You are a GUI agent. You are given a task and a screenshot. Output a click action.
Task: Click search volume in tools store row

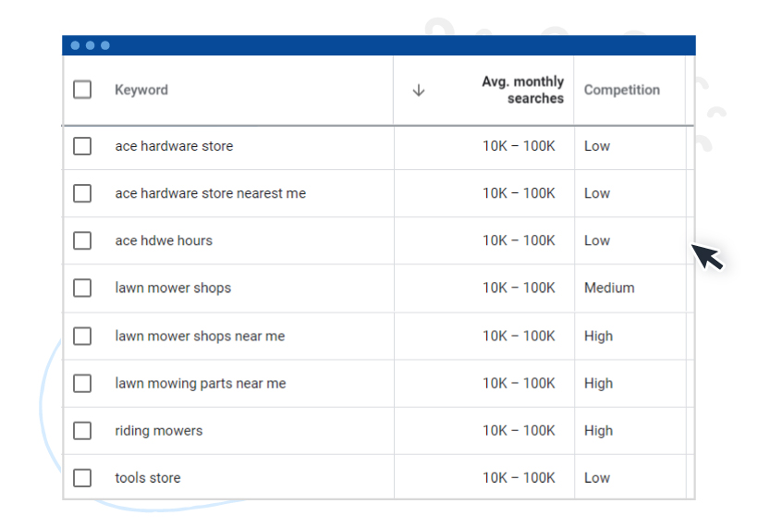[x=519, y=478]
